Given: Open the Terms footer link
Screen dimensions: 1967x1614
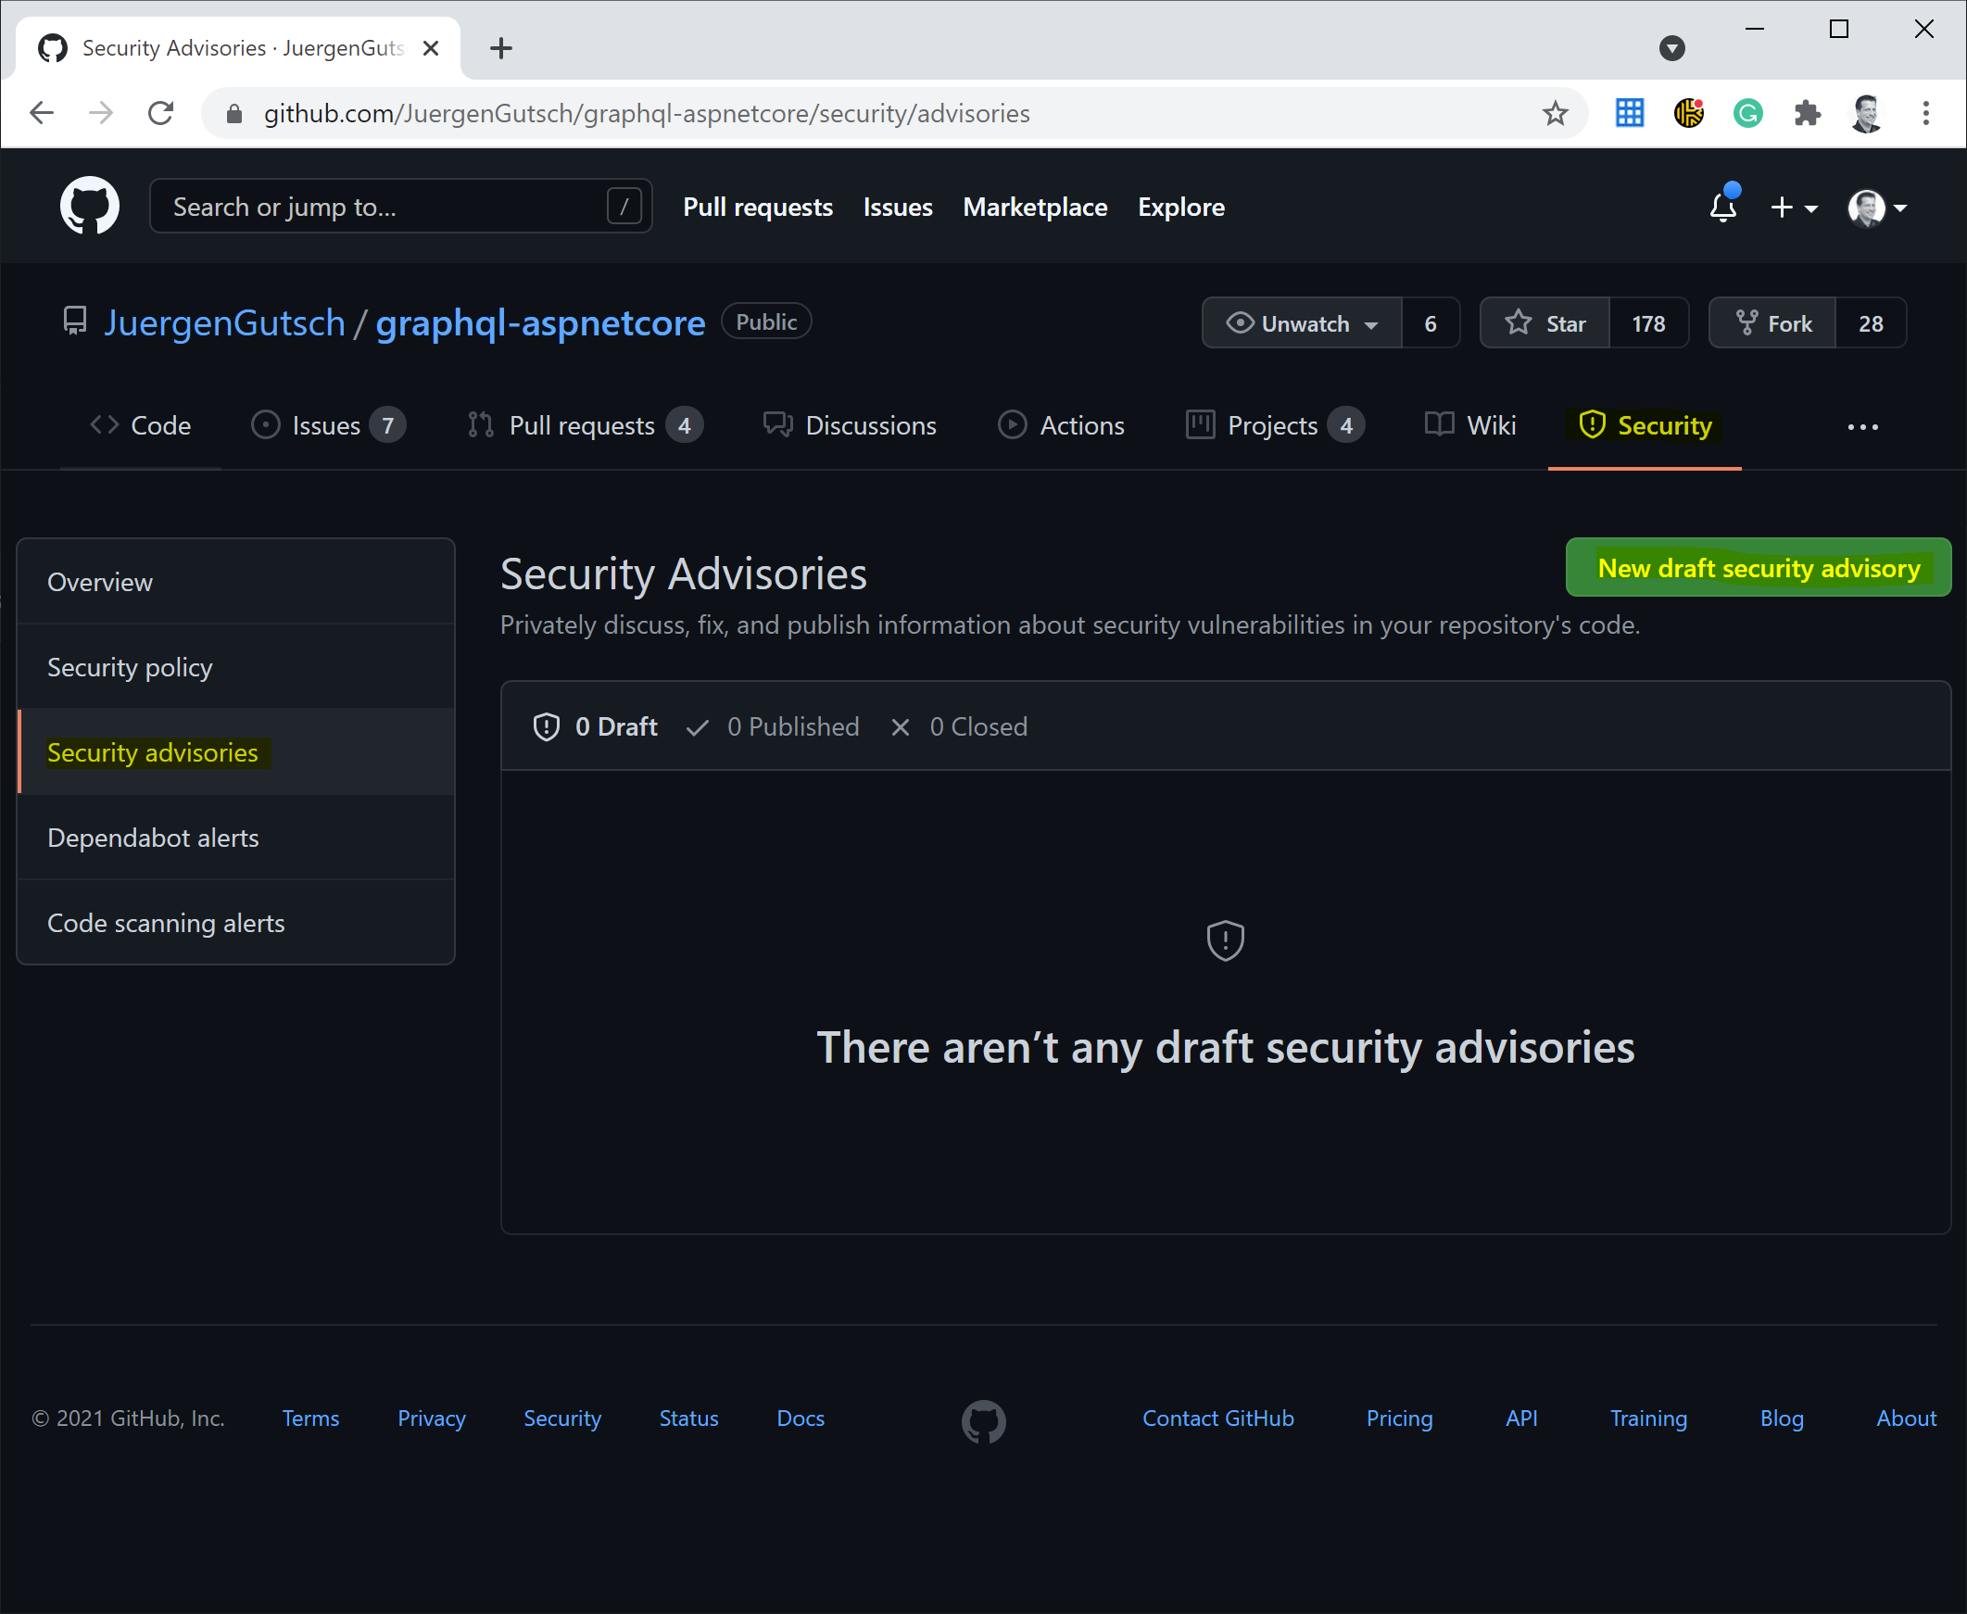Looking at the screenshot, I should click(310, 1418).
